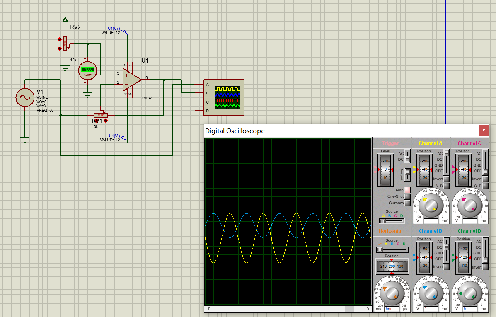Click the oscilloscope horizontal scrollbar thumb
Viewport: 496px width, 317px height.
point(350,309)
